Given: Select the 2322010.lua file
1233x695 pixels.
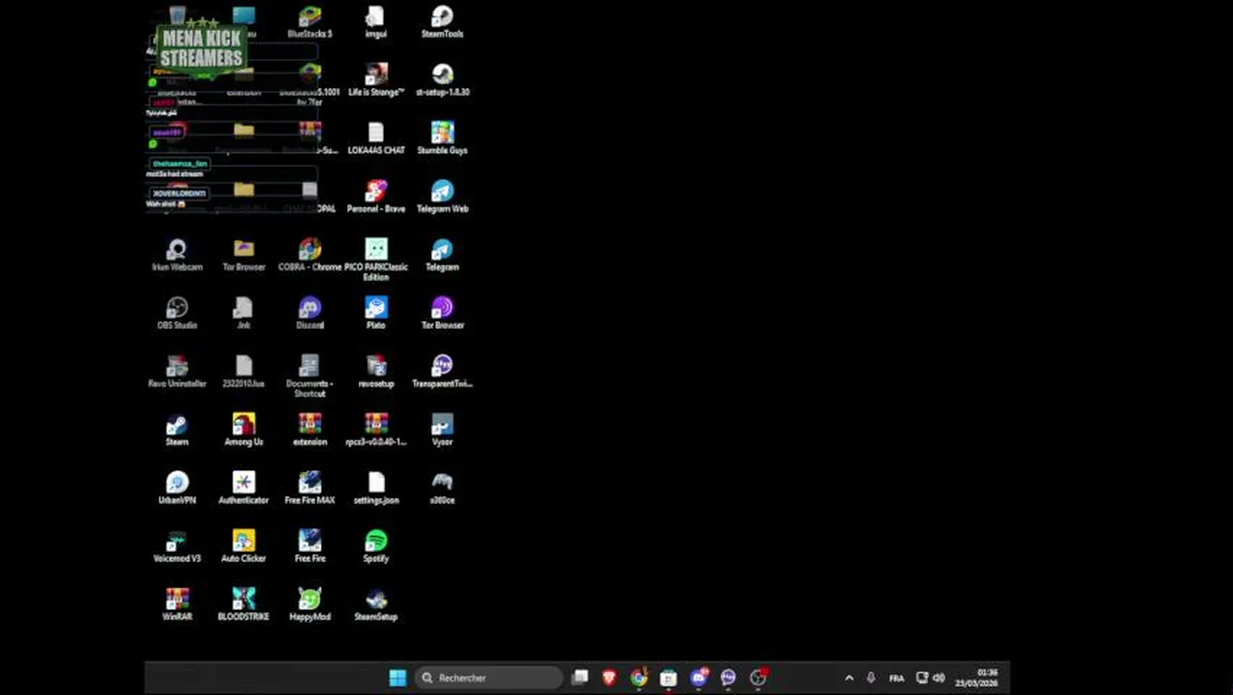Looking at the screenshot, I should pyautogui.click(x=243, y=372).
